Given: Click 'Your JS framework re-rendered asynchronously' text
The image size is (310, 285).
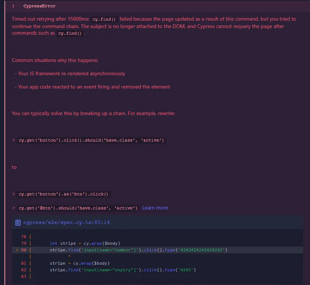Looking at the screenshot, I should tap(71, 73).
